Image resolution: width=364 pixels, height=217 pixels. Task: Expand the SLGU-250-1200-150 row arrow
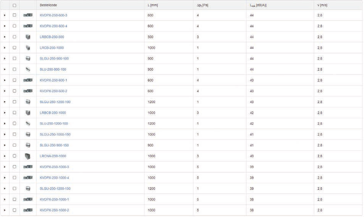pos(5,189)
